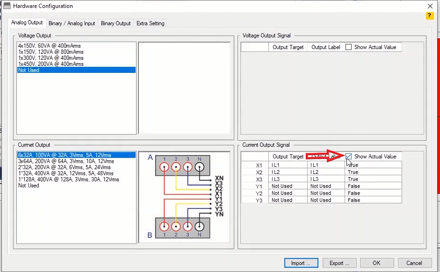Click the Output Label cell for X2
Viewport: 440px width, 272px height.
[x=326, y=172]
